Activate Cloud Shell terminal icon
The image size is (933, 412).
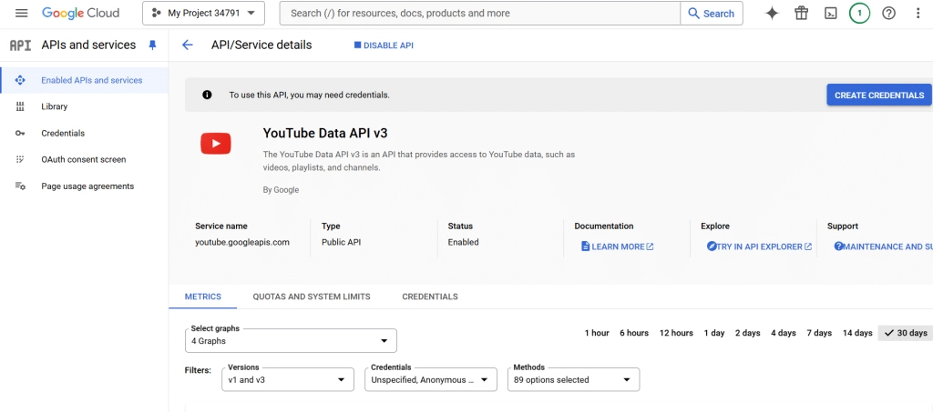tap(831, 13)
